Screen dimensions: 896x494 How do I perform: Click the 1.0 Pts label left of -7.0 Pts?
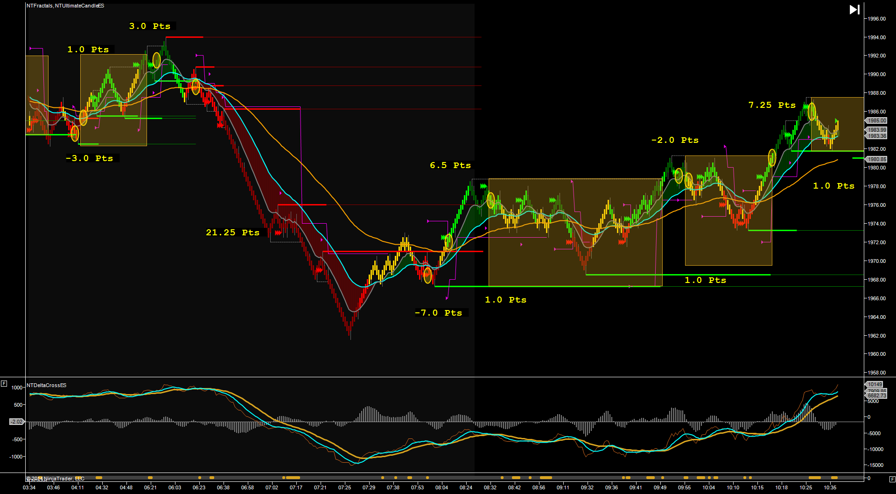tap(506, 300)
